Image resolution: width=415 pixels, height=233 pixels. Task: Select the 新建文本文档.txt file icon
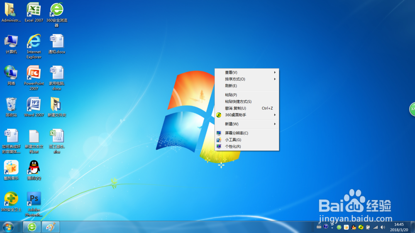[34, 141]
